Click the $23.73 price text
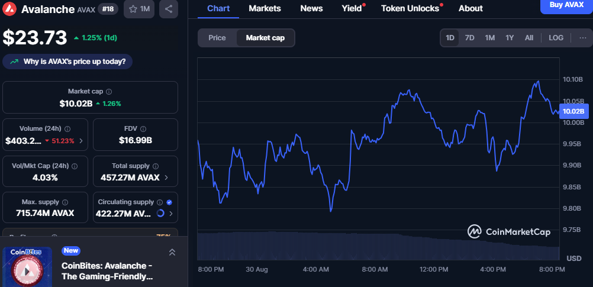Viewport: 593px width, 287px height. tap(35, 38)
